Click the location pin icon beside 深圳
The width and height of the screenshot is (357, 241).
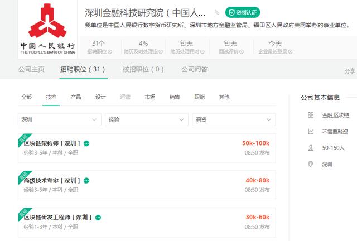tap(310, 164)
